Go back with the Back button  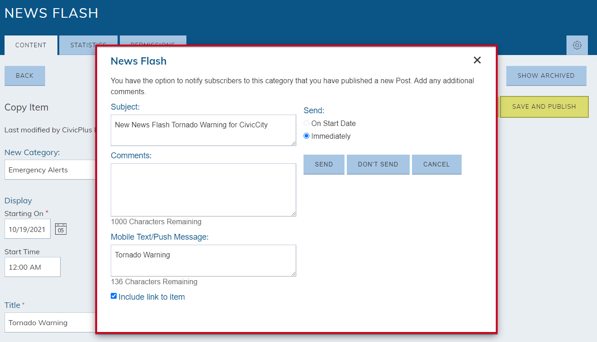pos(25,76)
